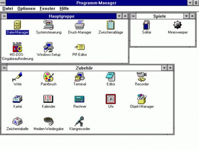Screen dimensions: 199x149
Task: Click the Programm-Manager title bar
Action: tap(97, 3)
